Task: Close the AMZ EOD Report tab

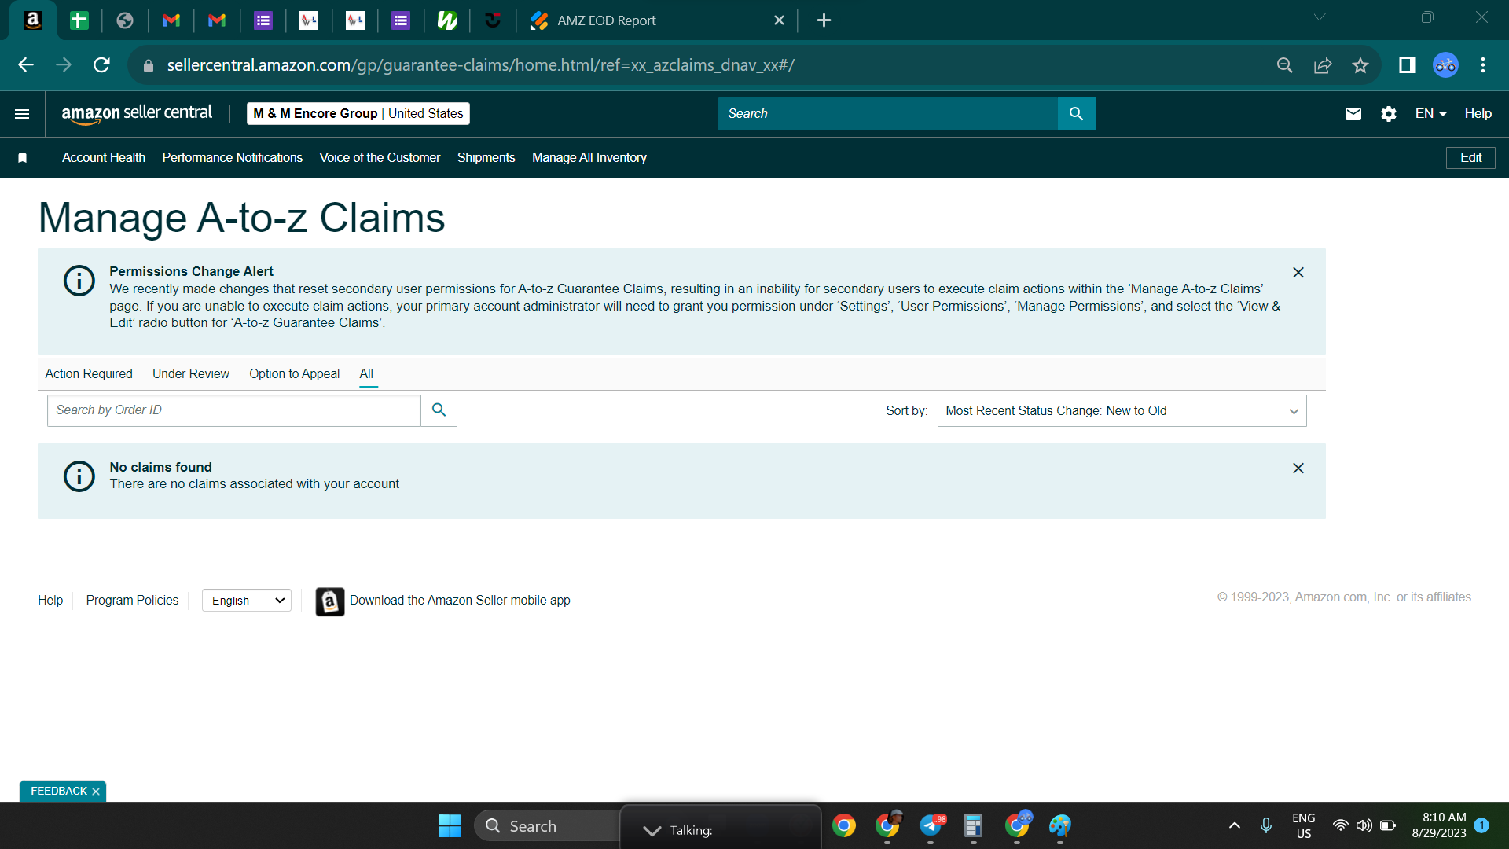Action: click(779, 20)
